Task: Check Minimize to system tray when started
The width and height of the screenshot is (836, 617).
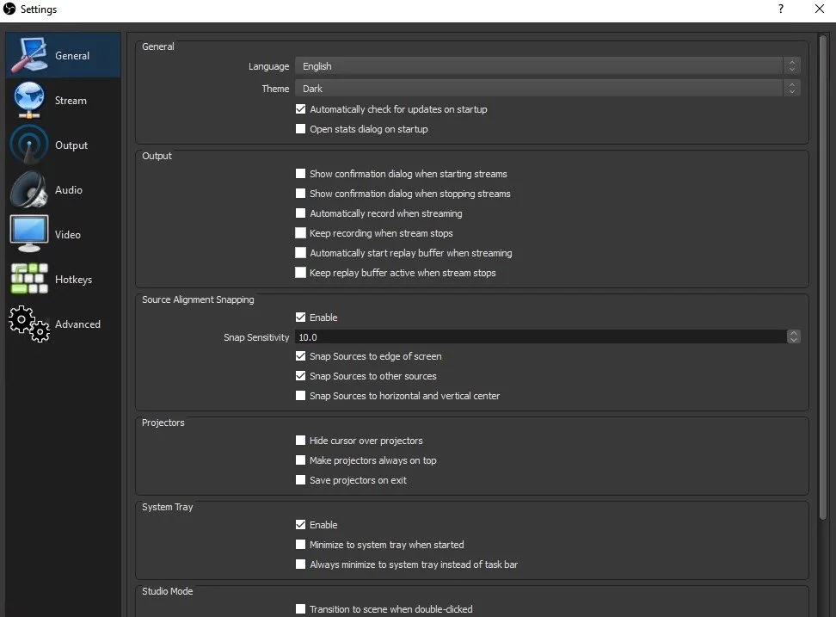Action: point(301,545)
